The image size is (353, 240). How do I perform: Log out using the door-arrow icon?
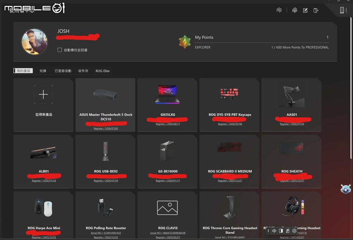pyautogui.click(x=316, y=10)
